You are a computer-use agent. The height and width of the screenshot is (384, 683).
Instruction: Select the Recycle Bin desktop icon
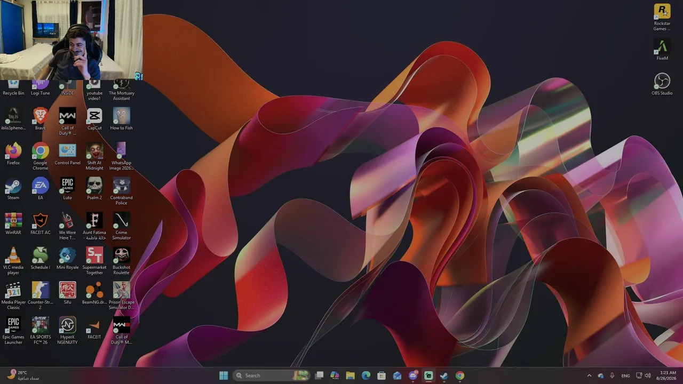tap(13, 88)
